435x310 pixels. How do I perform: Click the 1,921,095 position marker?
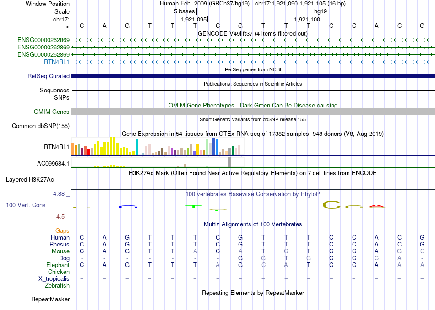(x=193, y=19)
